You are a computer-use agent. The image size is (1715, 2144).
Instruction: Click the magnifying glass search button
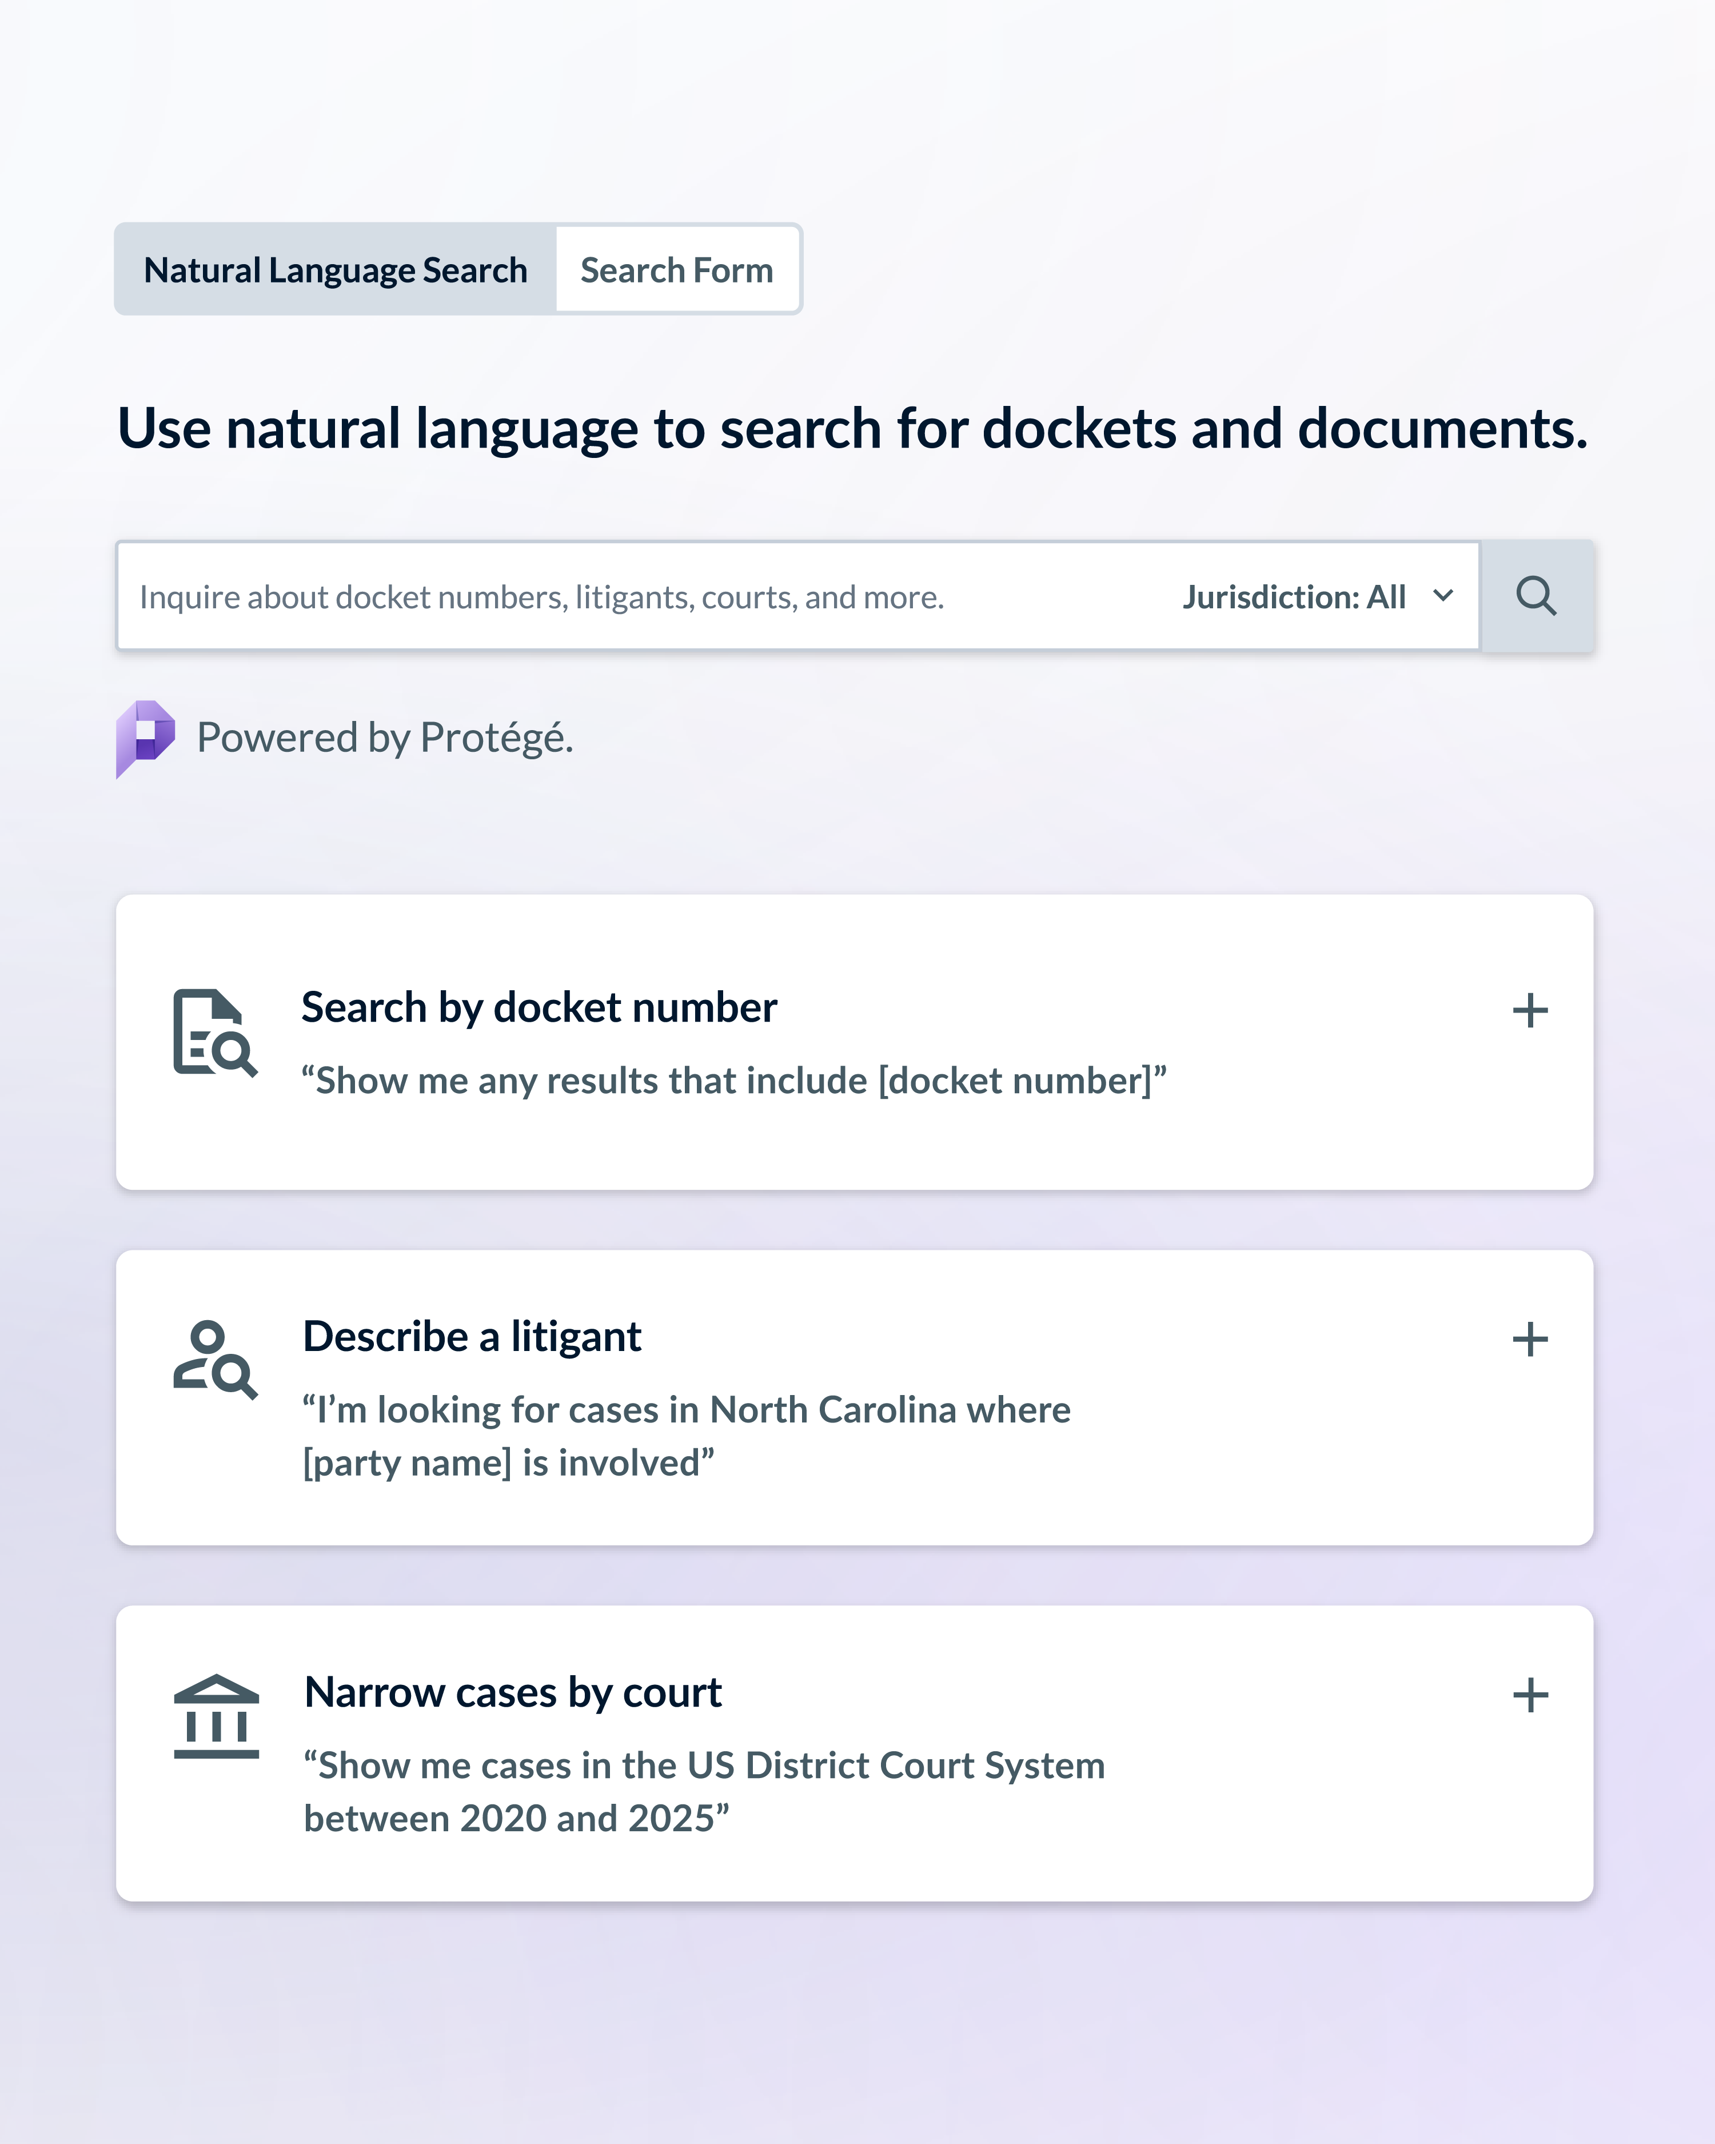1536,597
